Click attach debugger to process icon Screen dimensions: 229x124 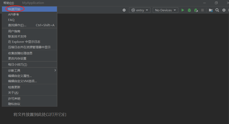pyautogui.click(x=196, y=10)
